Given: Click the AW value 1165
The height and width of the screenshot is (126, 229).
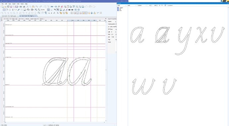Looking at the screenshot, I should click(113, 37).
